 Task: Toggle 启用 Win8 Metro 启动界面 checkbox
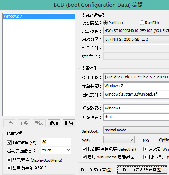click(x=84, y=157)
